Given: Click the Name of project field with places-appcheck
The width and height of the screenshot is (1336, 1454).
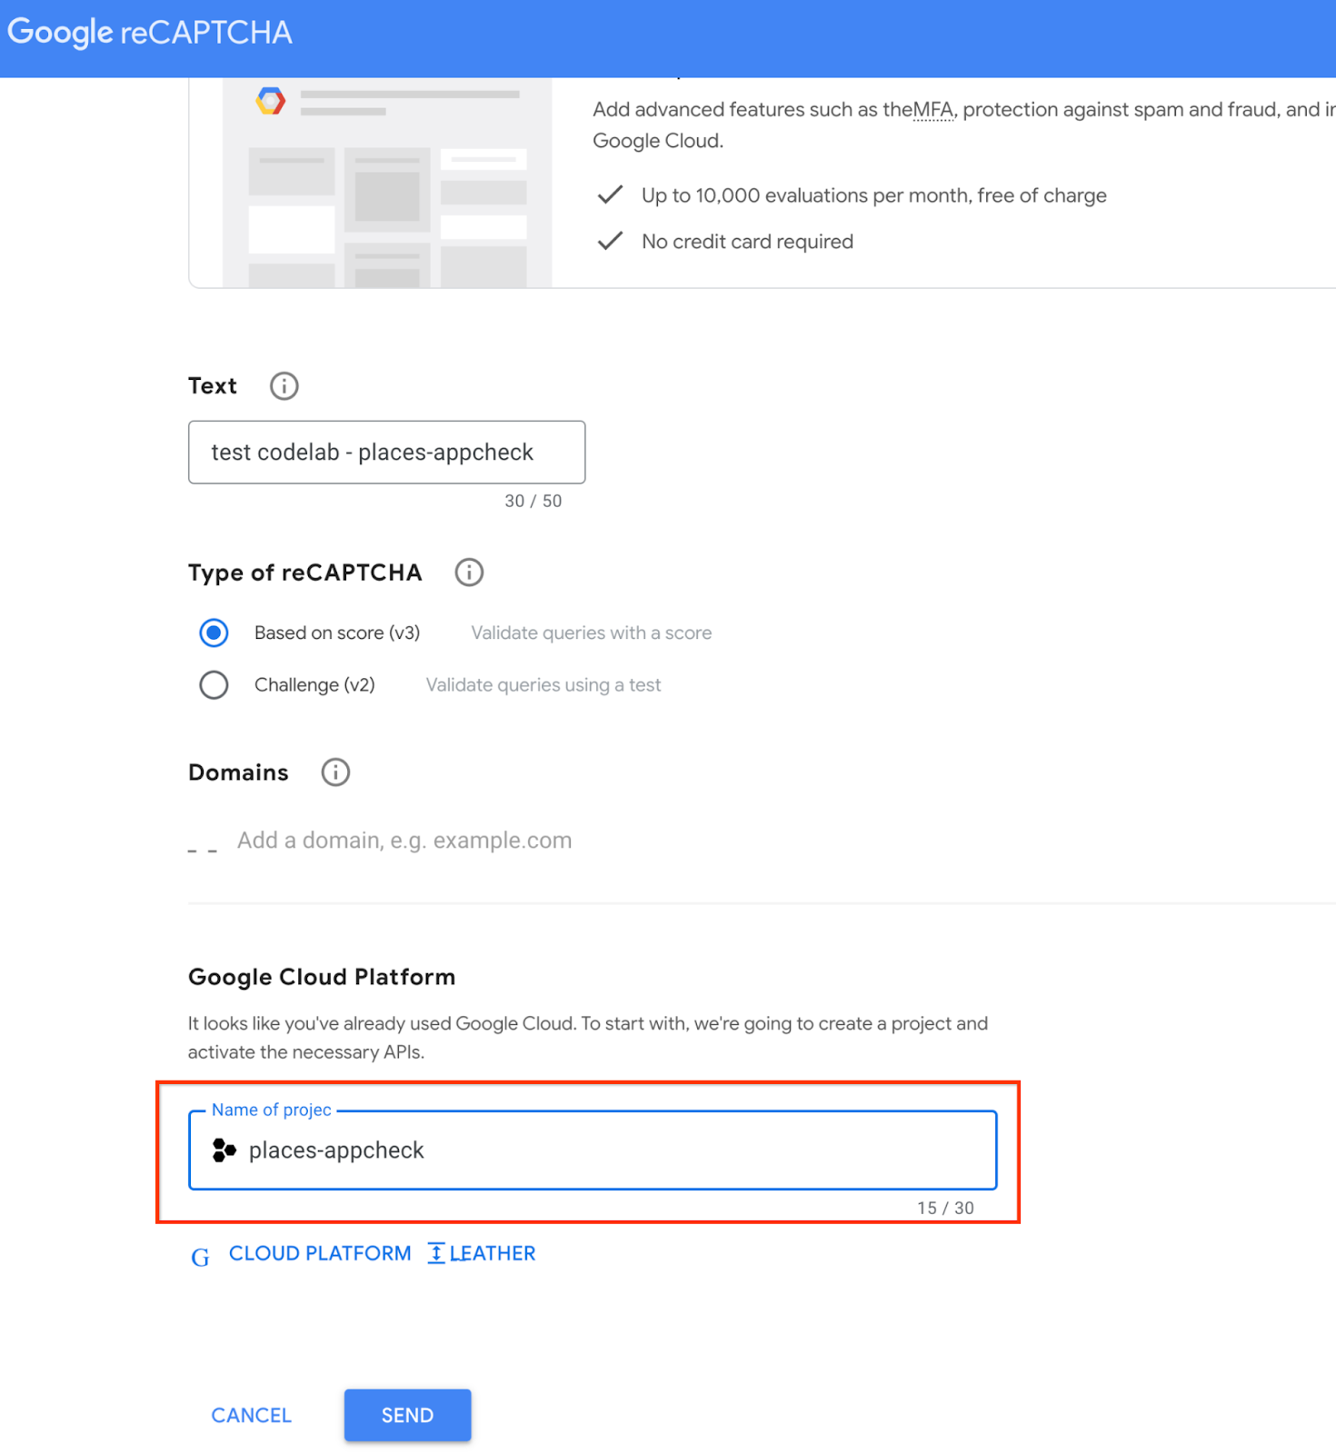Looking at the screenshot, I should tap(593, 1150).
